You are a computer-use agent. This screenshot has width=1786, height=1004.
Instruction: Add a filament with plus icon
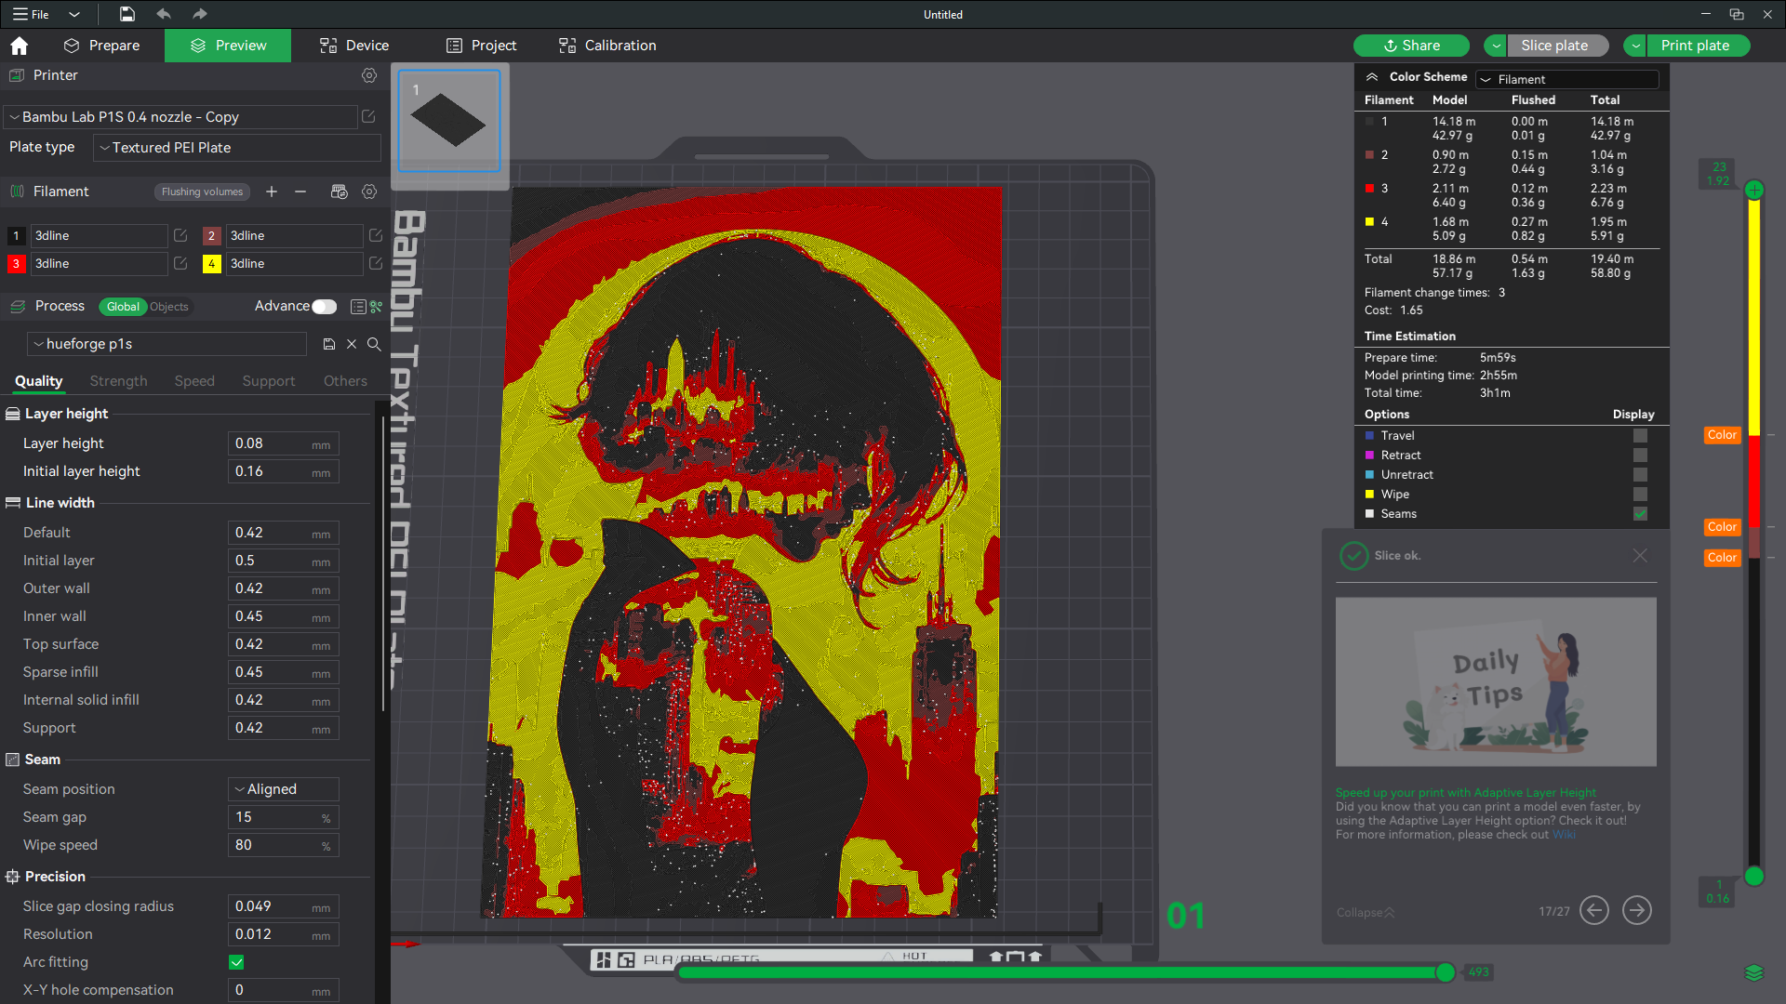point(272,192)
